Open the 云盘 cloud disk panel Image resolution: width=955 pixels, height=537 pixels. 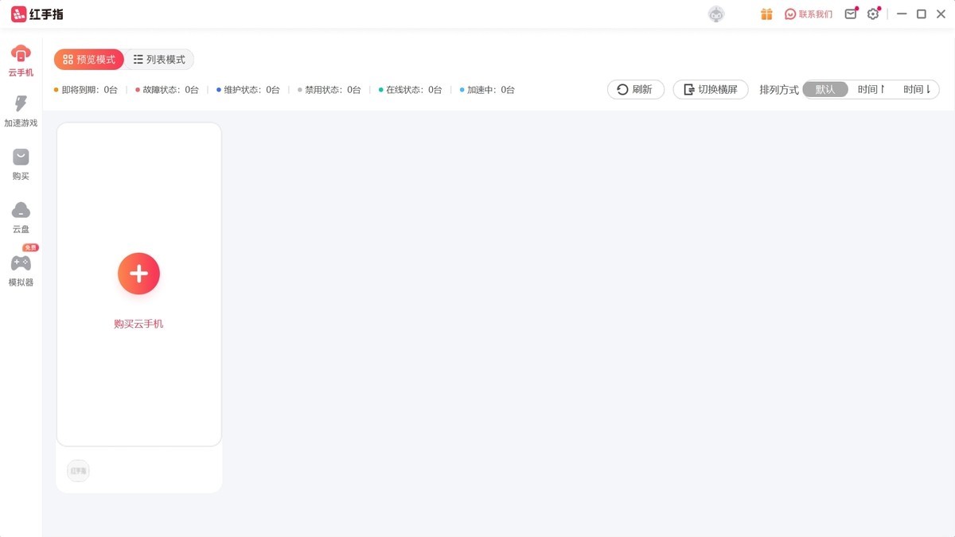[20, 216]
